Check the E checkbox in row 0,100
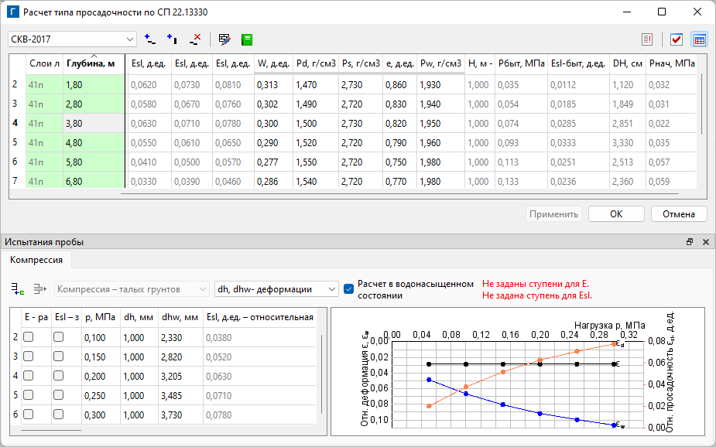This screenshot has height=447, width=716. click(x=29, y=337)
